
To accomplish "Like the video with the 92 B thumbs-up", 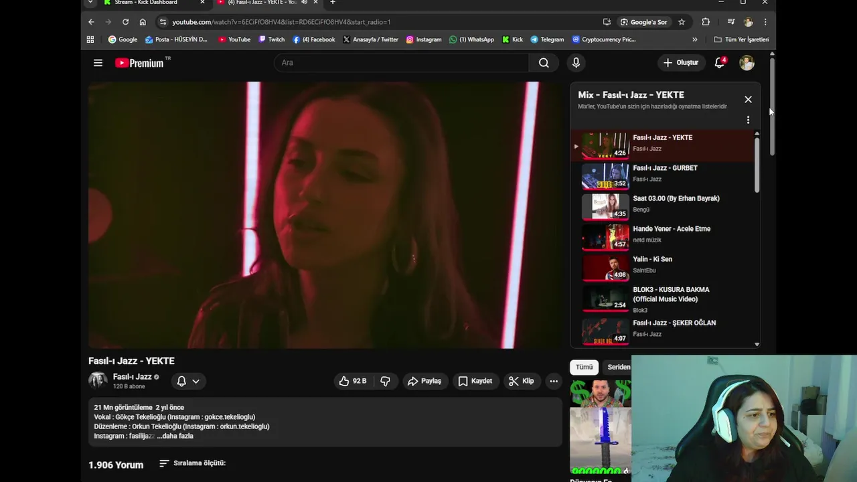I will [353, 381].
